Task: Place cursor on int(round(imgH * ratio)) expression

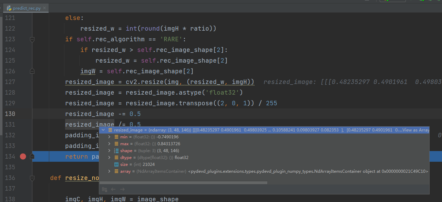Action: point(171,29)
